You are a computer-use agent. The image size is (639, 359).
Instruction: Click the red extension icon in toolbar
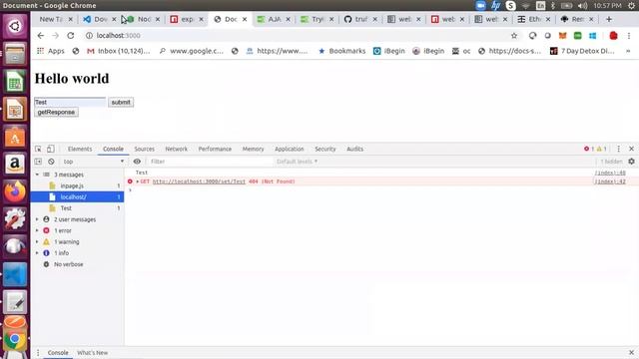tap(613, 36)
